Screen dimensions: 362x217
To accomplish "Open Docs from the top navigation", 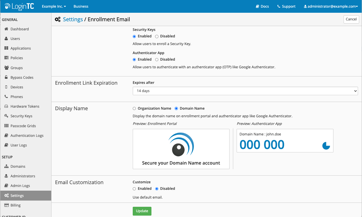I will coord(262,6).
